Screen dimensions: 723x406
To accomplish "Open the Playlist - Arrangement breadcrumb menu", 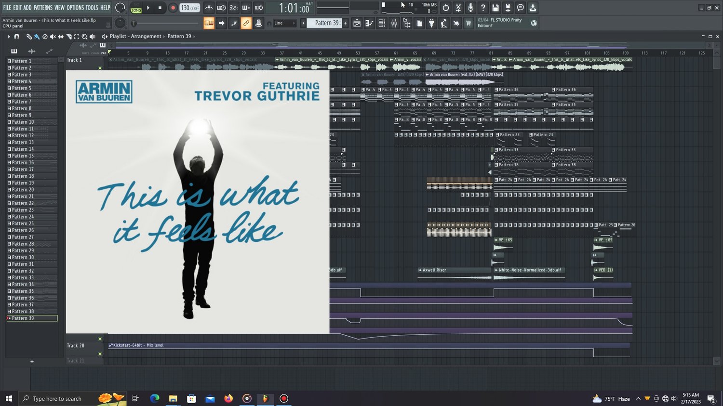I will coord(135,36).
